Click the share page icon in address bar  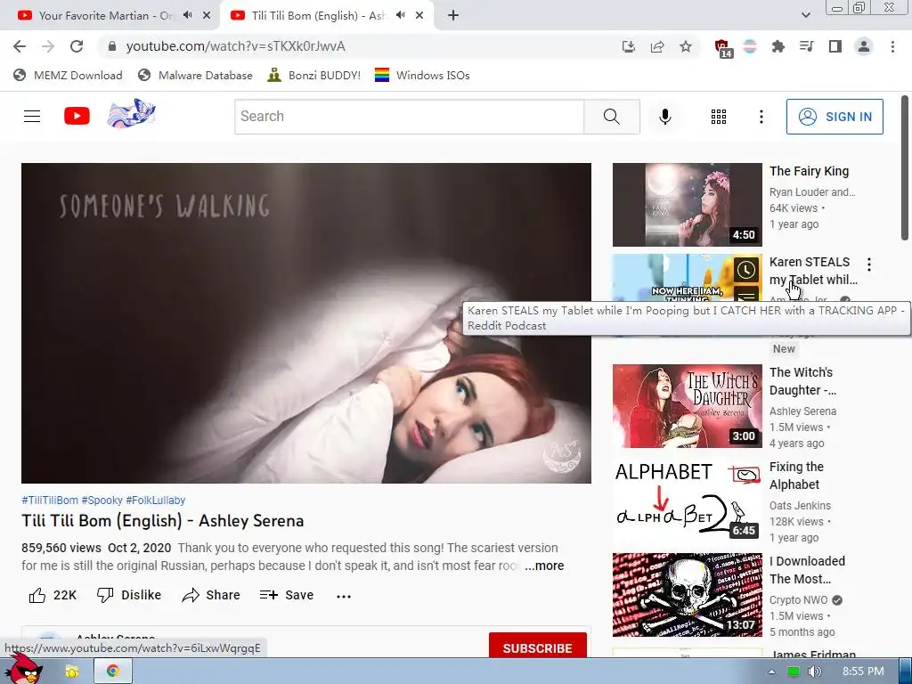[657, 46]
